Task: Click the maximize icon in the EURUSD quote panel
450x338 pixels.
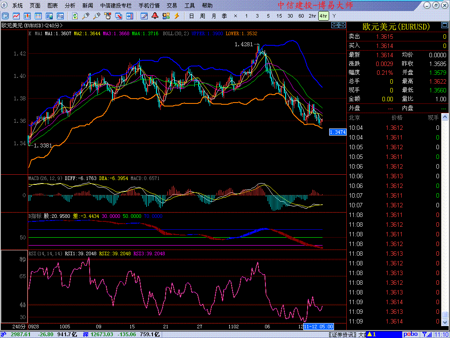Action: click(x=444, y=26)
